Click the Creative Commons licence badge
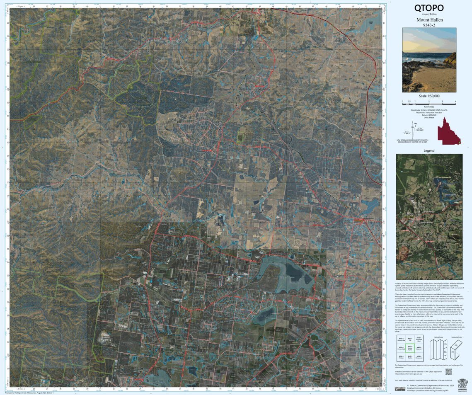This screenshot has width=472, height=395. [x=400, y=389]
